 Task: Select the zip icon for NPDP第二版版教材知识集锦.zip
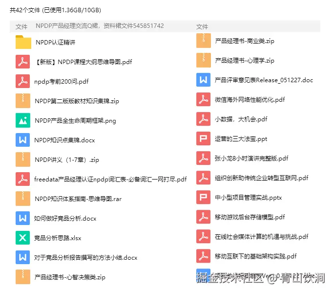pos(23,101)
